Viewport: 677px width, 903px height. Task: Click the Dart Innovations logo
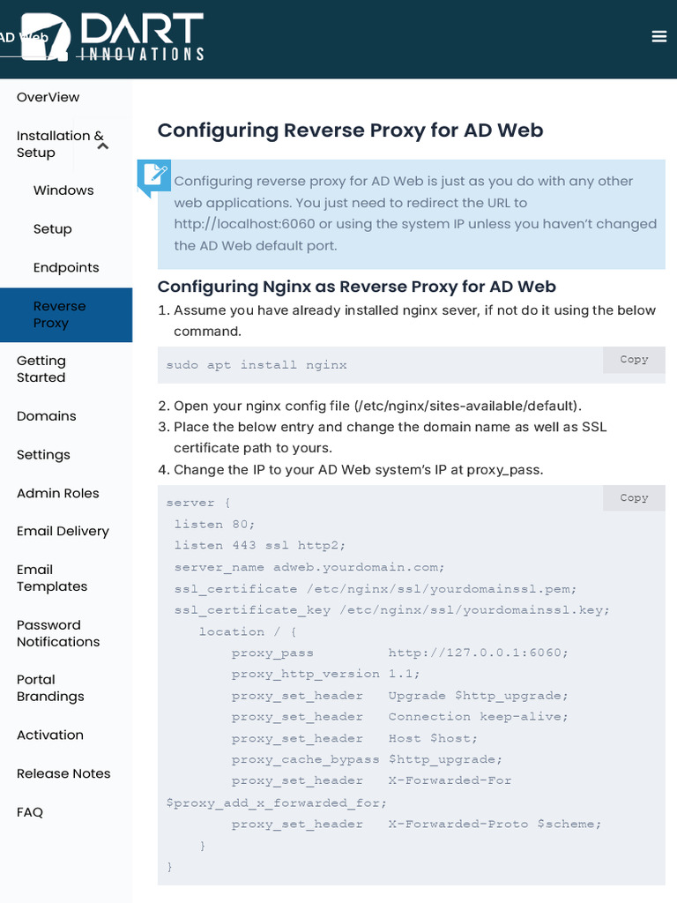pos(113,37)
